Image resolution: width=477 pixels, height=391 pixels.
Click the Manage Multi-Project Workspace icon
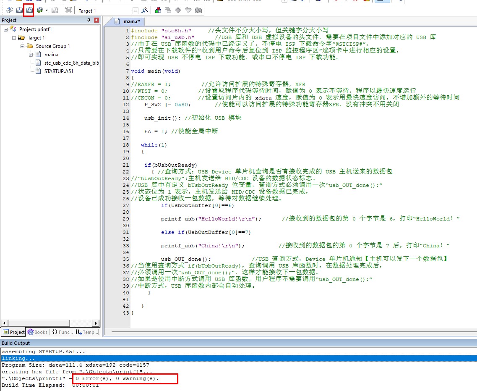click(168, 10)
